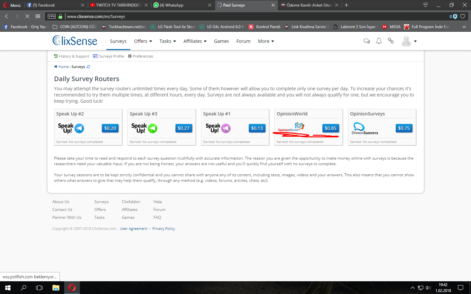Viewport: 471px width, 294px height.
Task: Click the OpinionWorld logo
Action: 291,127
